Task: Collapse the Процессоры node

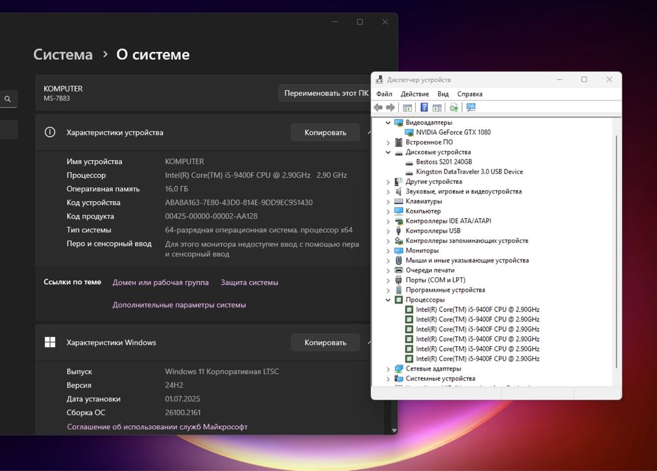Action: tap(388, 300)
